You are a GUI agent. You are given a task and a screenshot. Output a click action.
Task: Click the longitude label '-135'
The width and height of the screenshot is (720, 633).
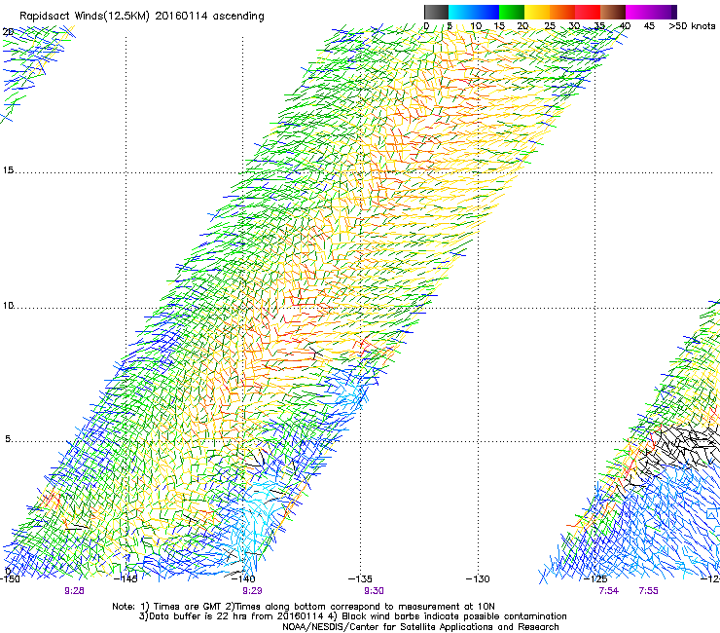[x=360, y=578]
